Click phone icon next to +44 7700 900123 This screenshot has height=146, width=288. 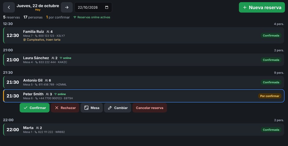click(x=36, y=98)
